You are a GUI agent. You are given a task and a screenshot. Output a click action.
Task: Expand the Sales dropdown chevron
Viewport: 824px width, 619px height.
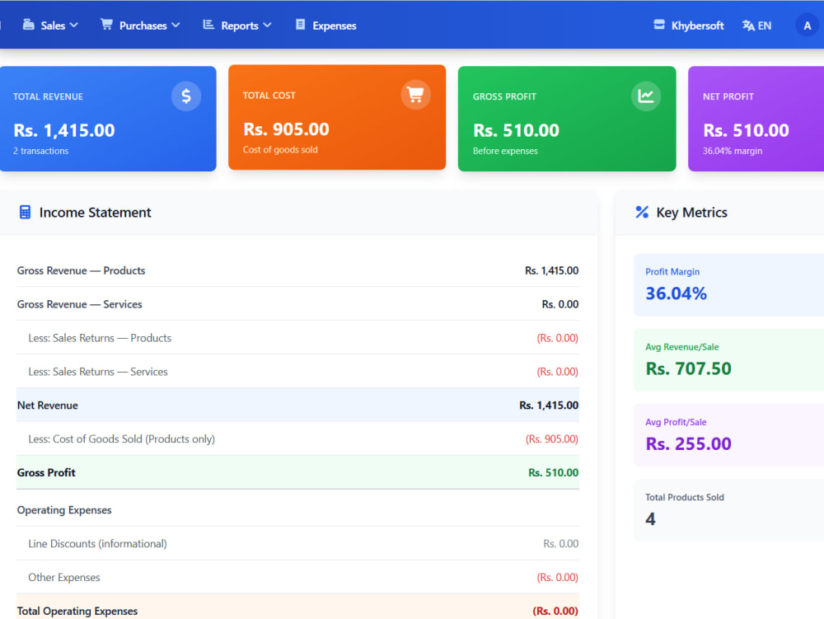click(x=74, y=26)
